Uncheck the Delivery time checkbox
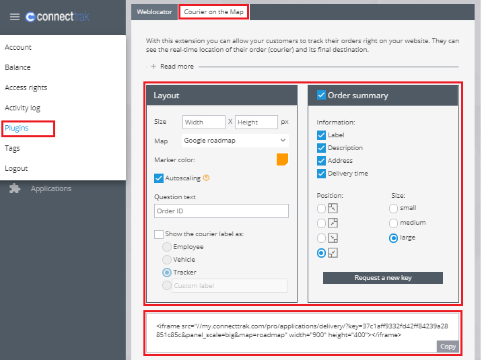 coord(321,174)
